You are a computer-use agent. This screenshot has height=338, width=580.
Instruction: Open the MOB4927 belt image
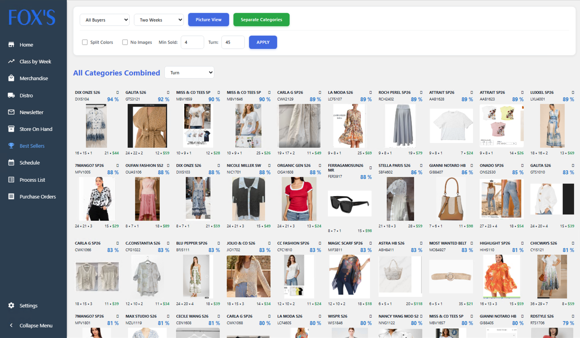[451, 277]
